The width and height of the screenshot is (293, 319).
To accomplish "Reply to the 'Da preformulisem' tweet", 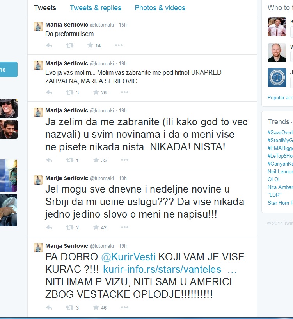I will pos(49,45).
